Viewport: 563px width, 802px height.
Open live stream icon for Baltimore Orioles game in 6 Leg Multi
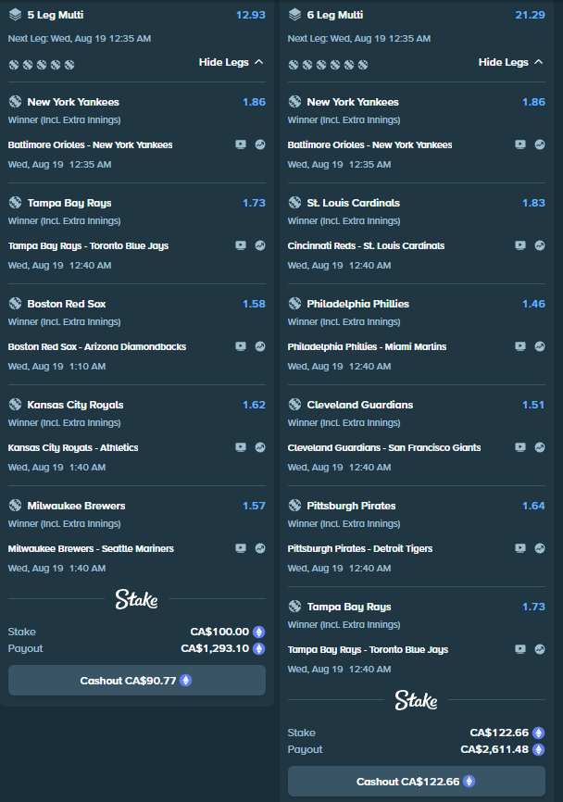[520, 144]
